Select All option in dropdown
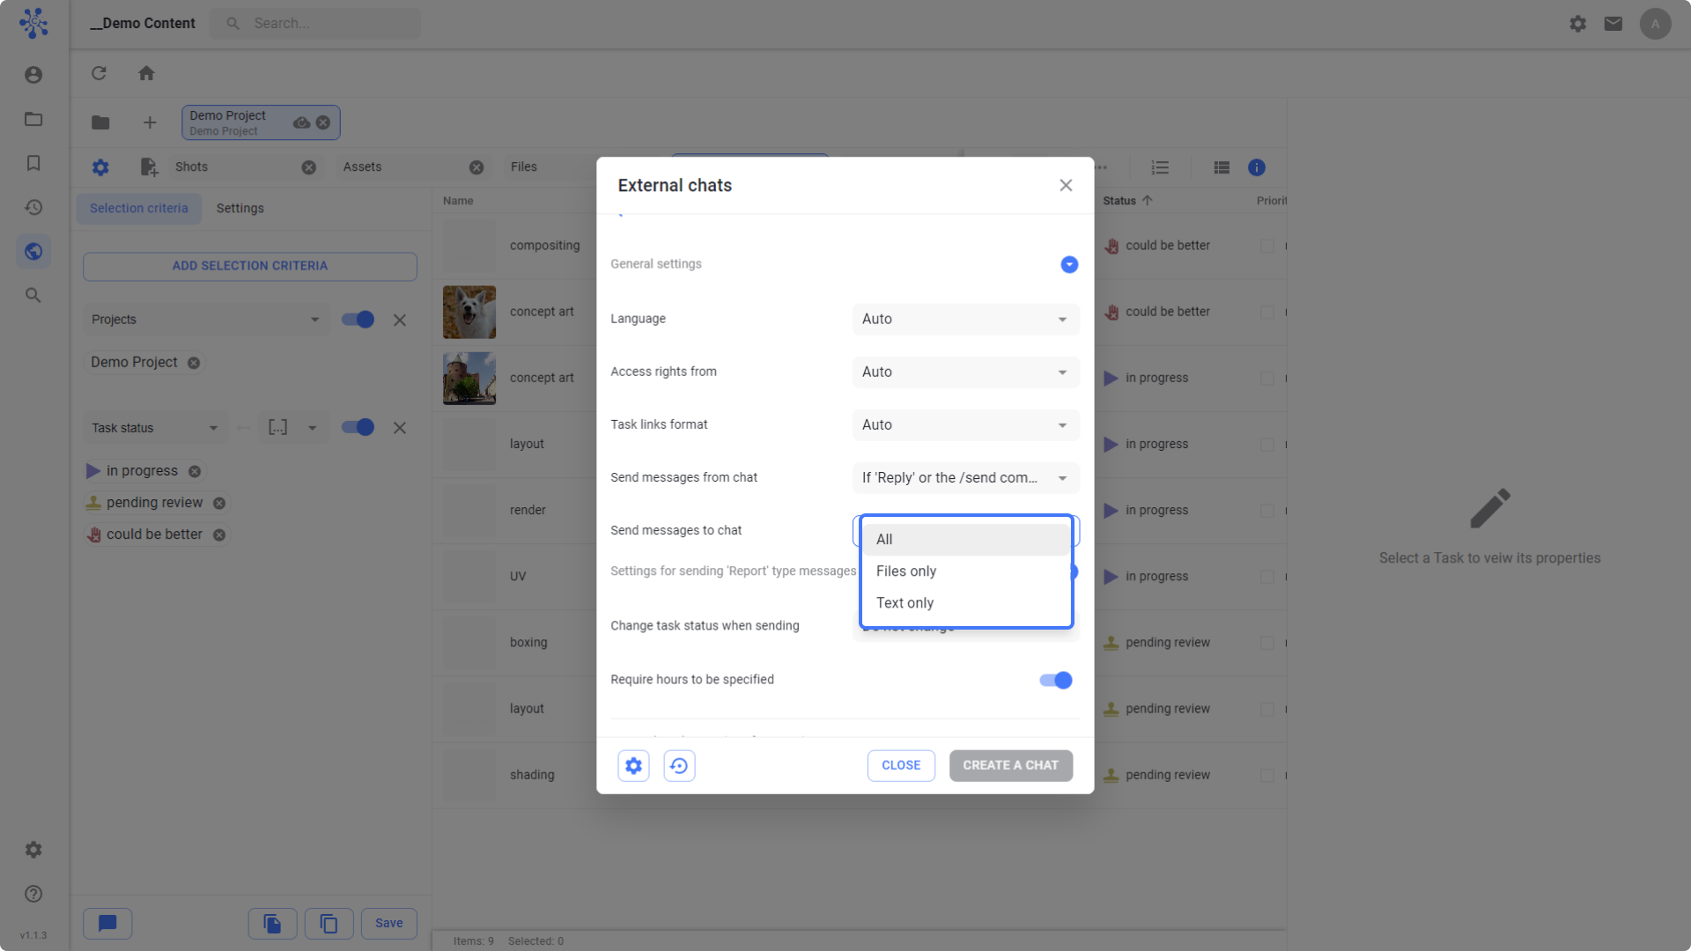The image size is (1691, 951). pyautogui.click(x=966, y=540)
